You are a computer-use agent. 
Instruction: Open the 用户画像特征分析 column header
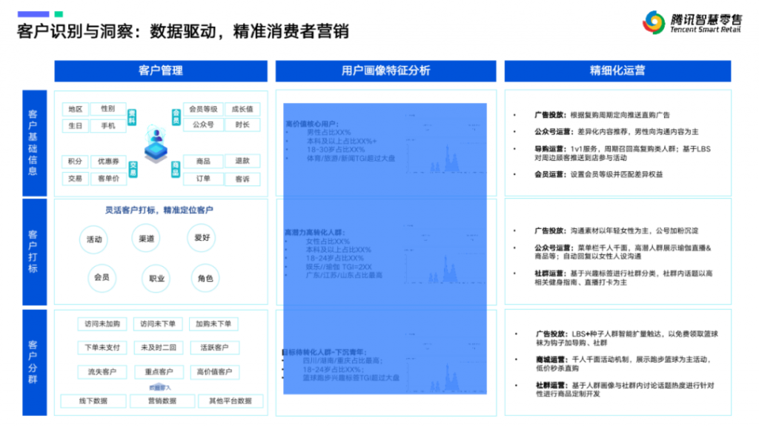(385, 70)
